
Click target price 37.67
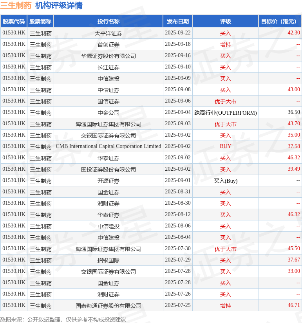(294, 260)
